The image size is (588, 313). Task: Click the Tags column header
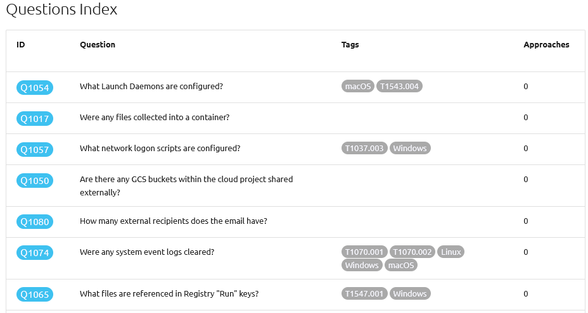point(350,45)
